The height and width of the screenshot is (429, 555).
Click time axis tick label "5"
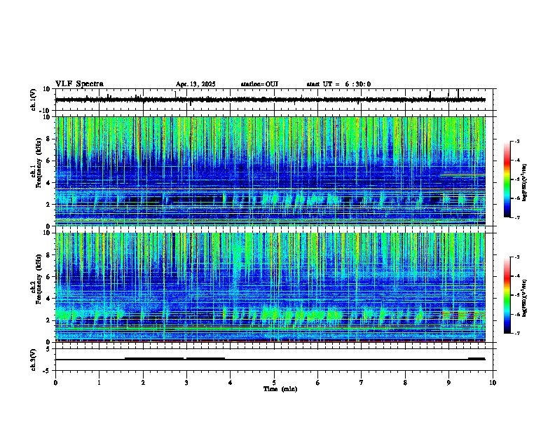pos(274,383)
